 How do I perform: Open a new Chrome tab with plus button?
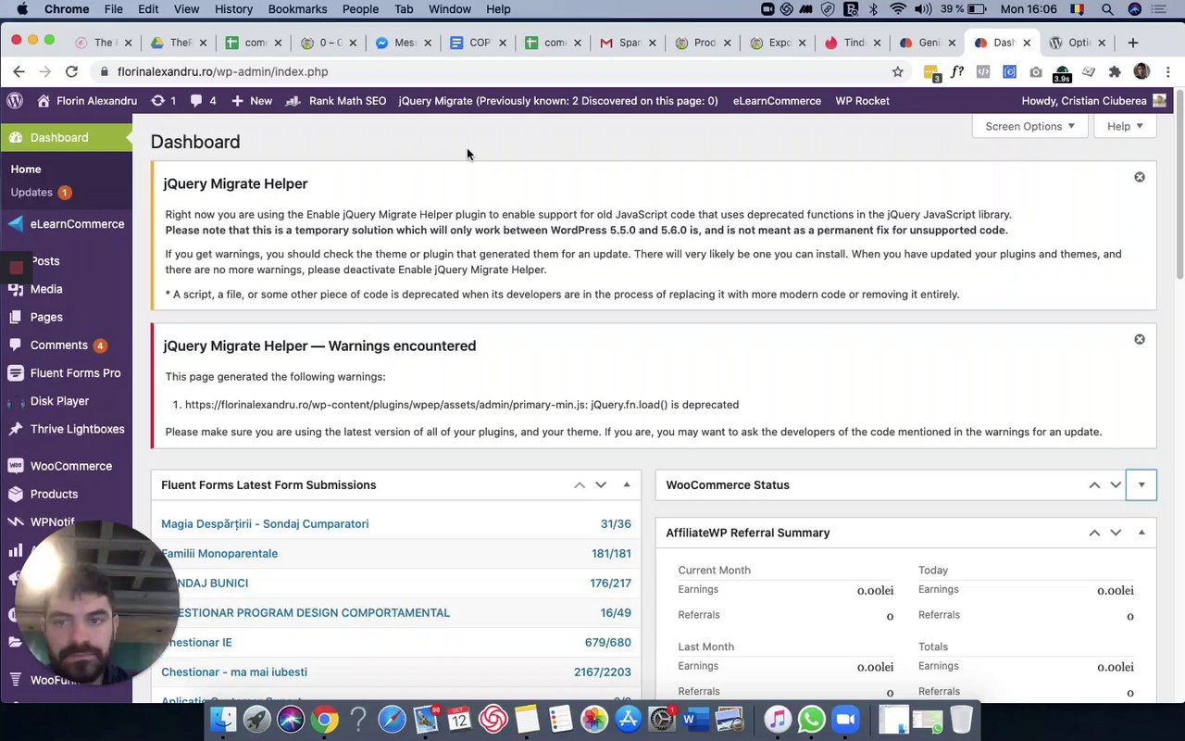pyautogui.click(x=1132, y=43)
